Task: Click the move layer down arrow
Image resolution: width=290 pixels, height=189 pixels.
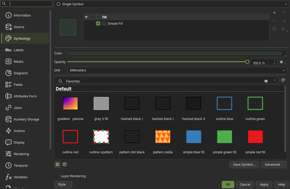Action: [284, 21]
